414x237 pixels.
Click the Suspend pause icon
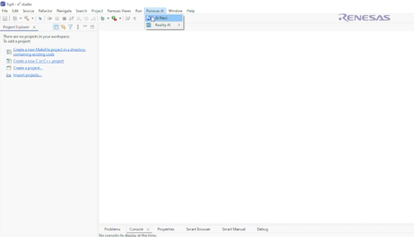click(57, 18)
